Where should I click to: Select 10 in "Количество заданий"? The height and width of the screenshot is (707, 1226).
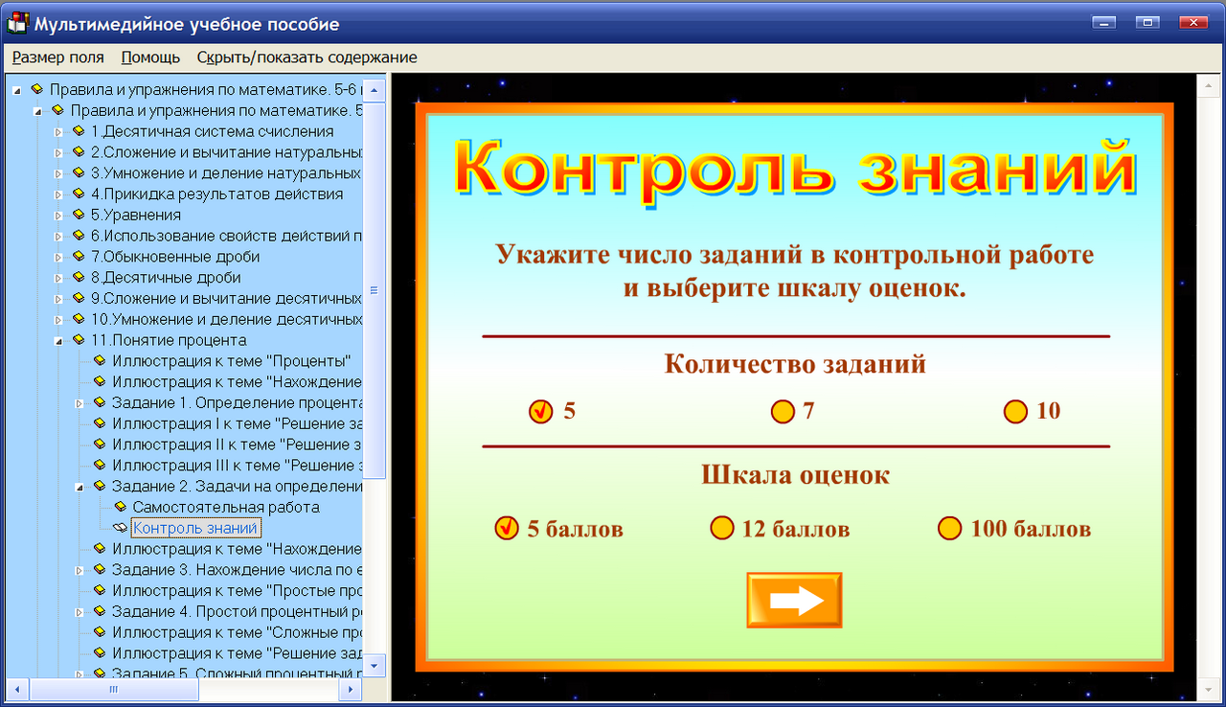coord(1014,411)
